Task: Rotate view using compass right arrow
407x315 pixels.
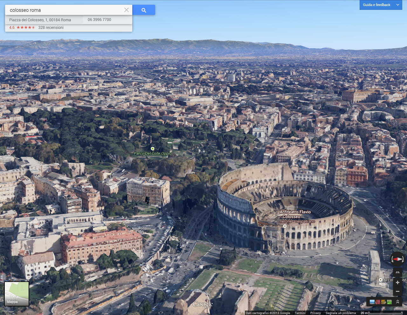Action: (403, 259)
